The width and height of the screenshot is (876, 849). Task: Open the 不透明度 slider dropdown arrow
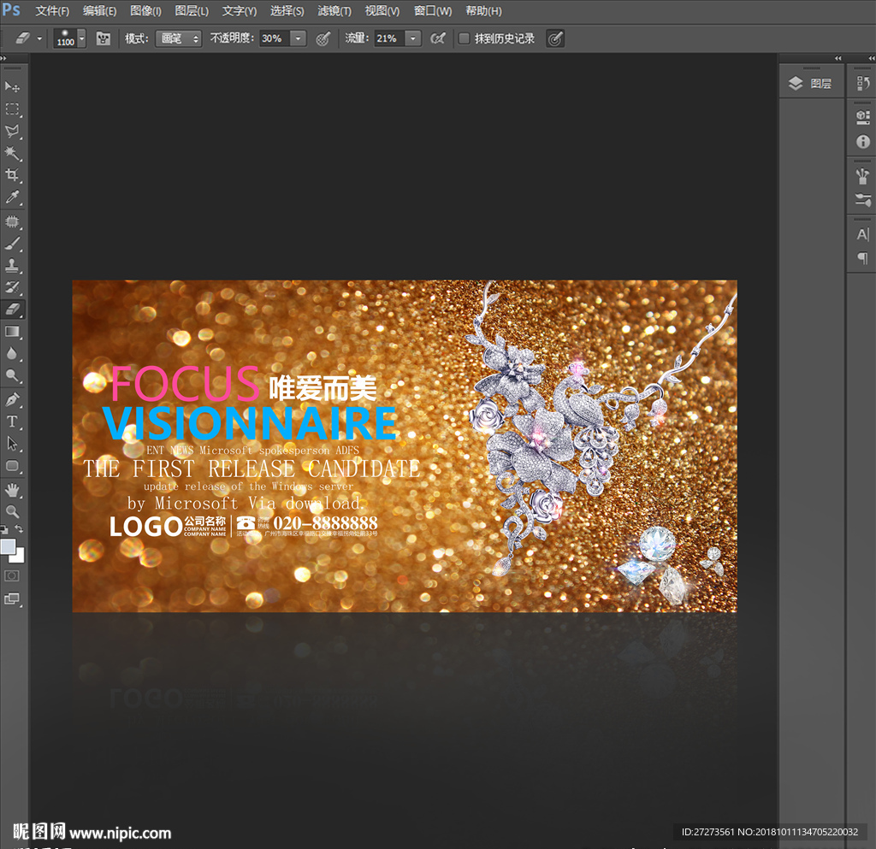(x=298, y=38)
